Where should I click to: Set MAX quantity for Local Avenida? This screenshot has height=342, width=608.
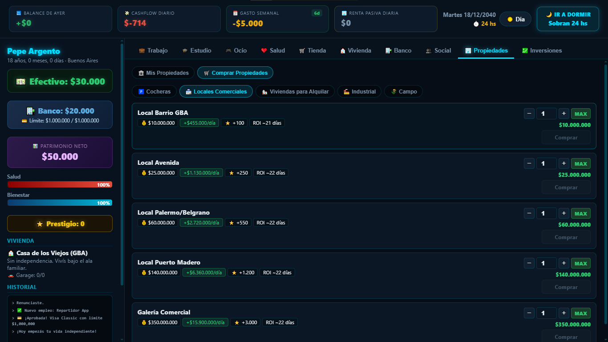(581, 163)
